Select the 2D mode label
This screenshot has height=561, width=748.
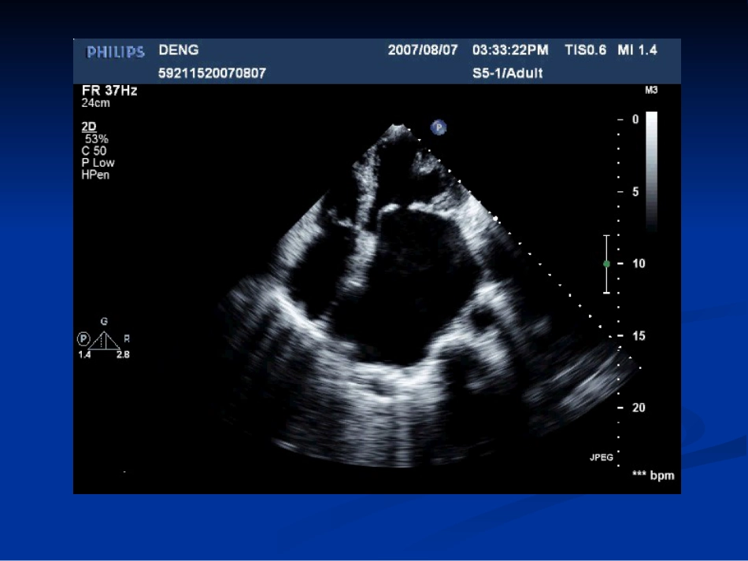coord(89,127)
